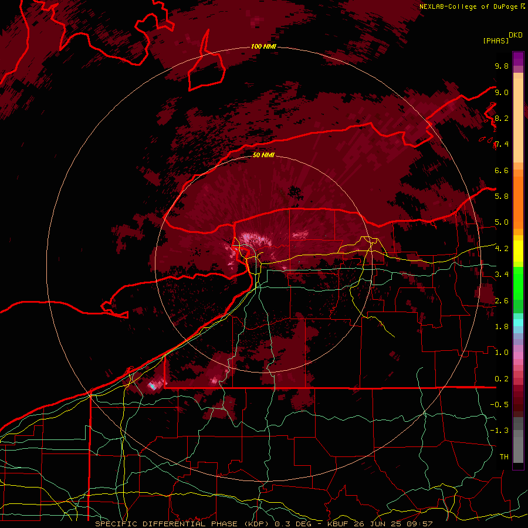The image size is (528, 528).
Task: Pick the light peach segment of color bar
Action: pyautogui.click(x=518, y=121)
